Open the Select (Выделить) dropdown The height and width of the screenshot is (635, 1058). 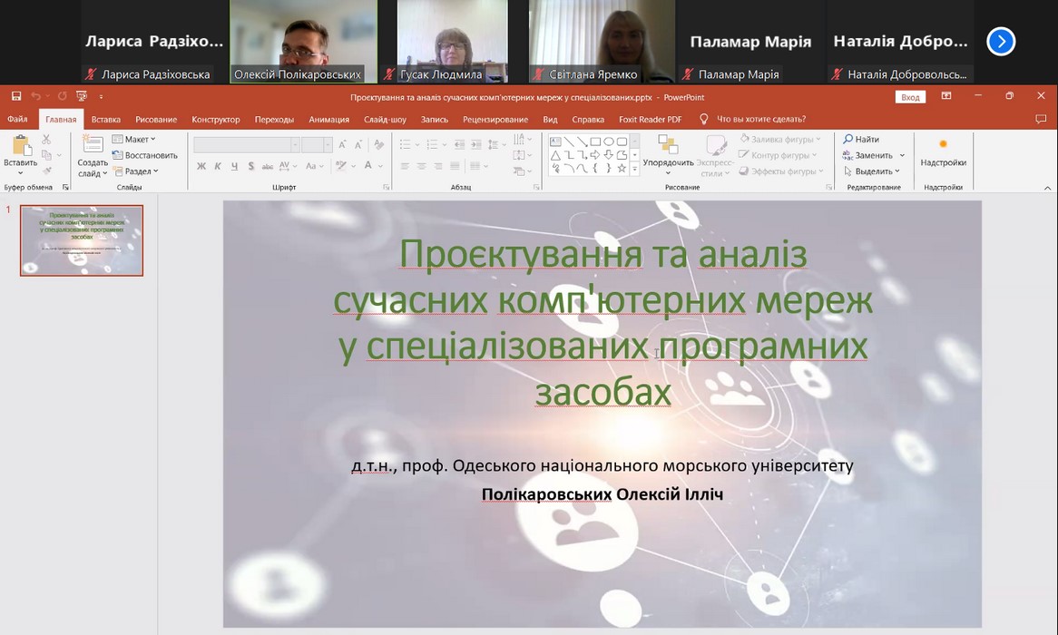pos(872,171)
